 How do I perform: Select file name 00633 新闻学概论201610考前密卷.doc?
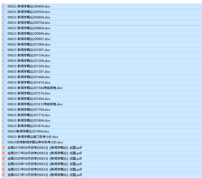35,104
